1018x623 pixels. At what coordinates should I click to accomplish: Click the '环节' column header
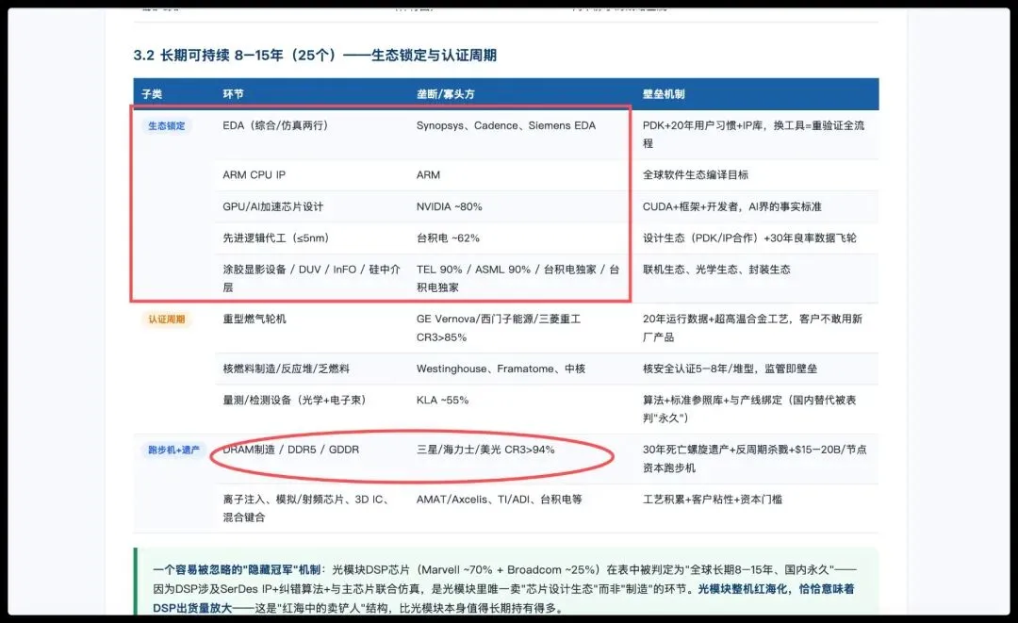tap(233, 94)
